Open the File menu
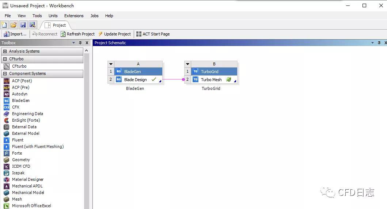The image size is (387, 209). [8, 16]
